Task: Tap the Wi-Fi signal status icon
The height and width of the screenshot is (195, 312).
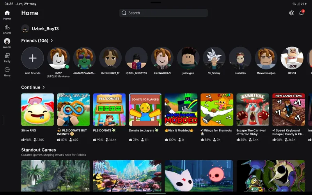Action: point(294,4)
